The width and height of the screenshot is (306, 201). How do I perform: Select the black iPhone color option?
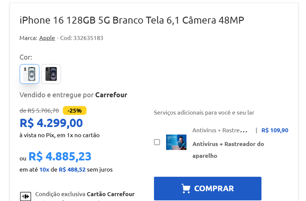51,74
